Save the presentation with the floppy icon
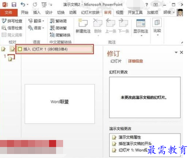Viewport: 190px width, 161px height. tap(14, 5)
